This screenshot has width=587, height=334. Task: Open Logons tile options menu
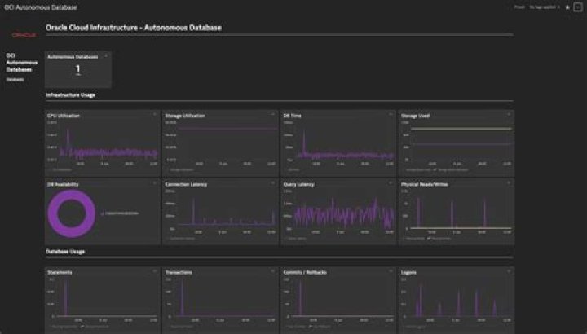[509, 271]
